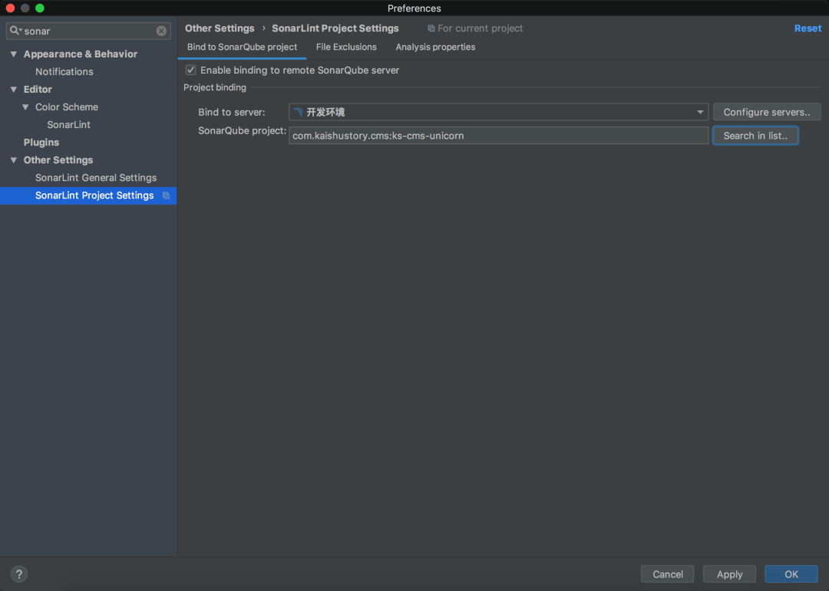Click the Color Scheme tree label
The width and height of the screenshot is (829, 591).
(67, 107)
